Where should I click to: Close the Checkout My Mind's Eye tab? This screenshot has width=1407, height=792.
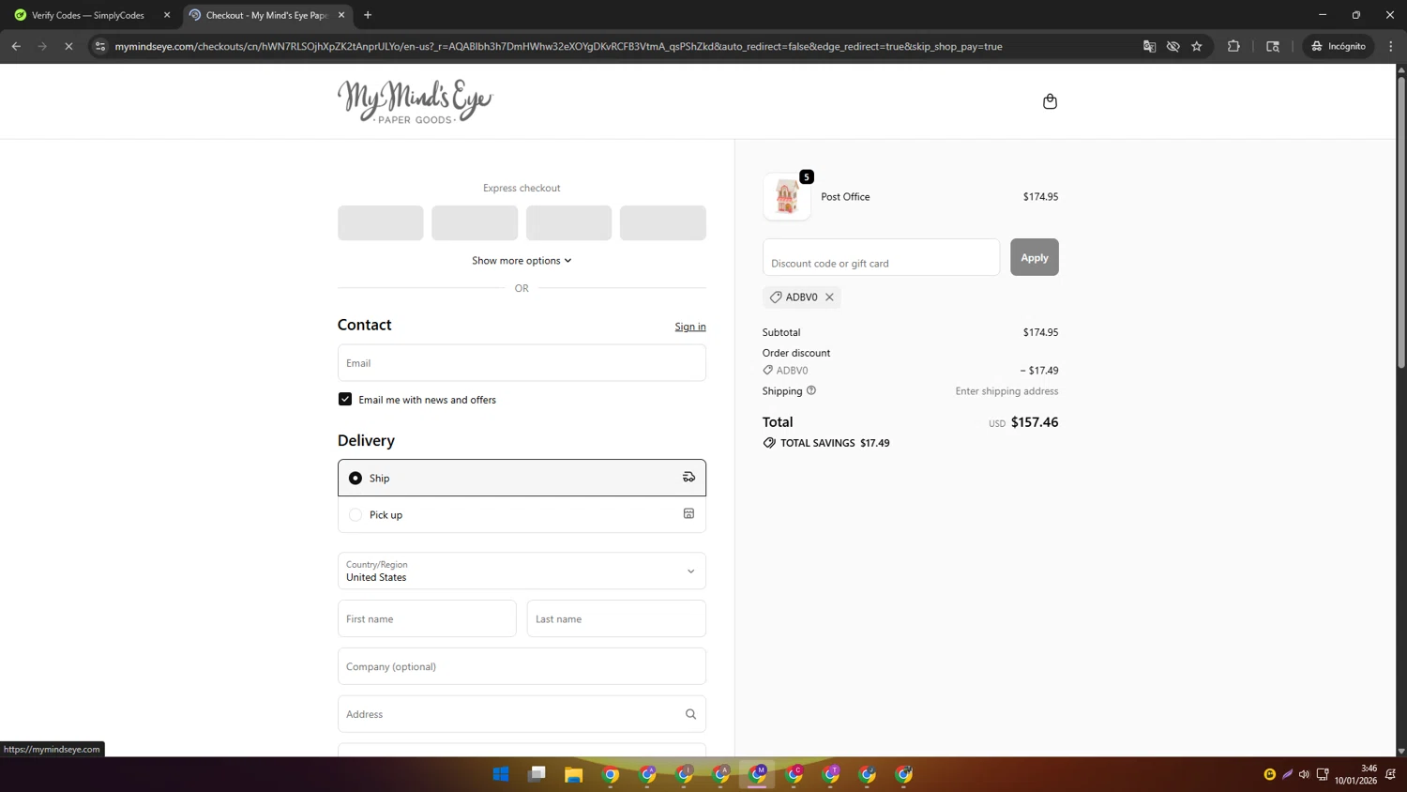pos(341,15)
